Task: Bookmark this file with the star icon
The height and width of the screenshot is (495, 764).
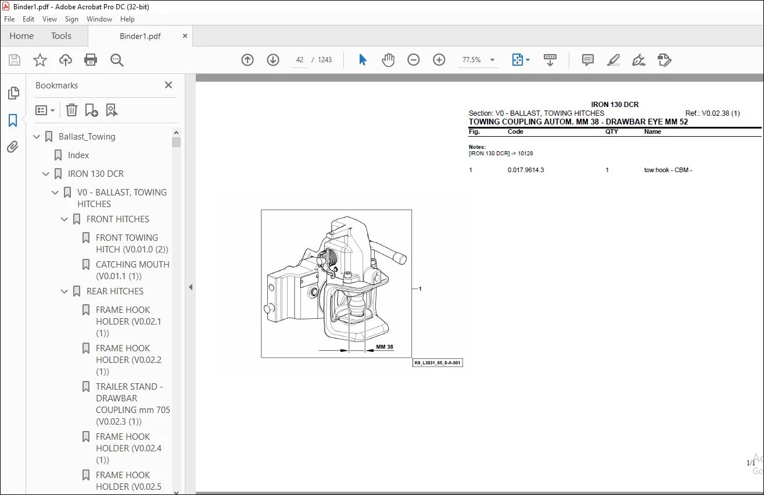Action: click(x=40, y=60)
